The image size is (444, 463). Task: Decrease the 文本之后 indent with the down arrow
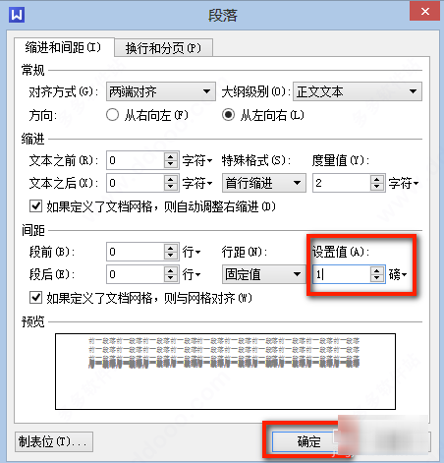pos(171,187)
